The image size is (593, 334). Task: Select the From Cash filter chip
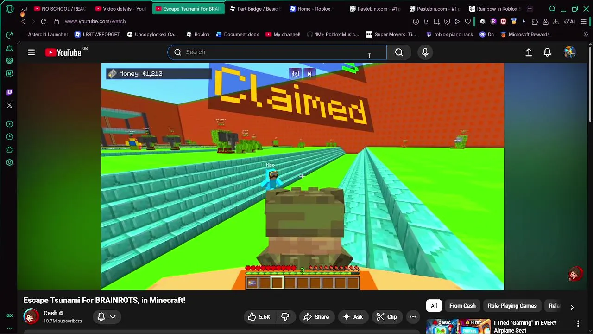coord(462,306)
